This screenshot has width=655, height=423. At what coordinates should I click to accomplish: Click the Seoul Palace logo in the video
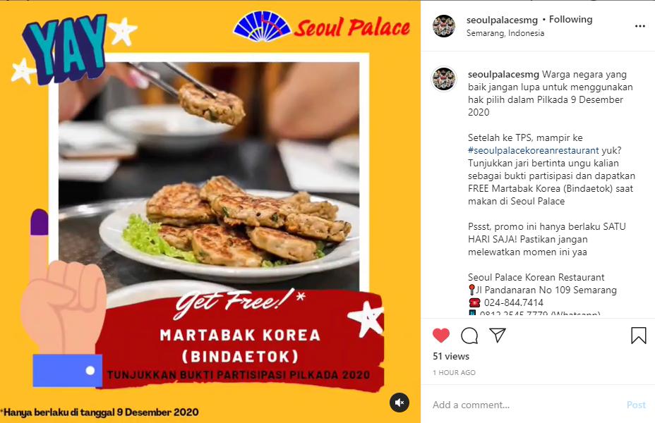pos(322,27)
